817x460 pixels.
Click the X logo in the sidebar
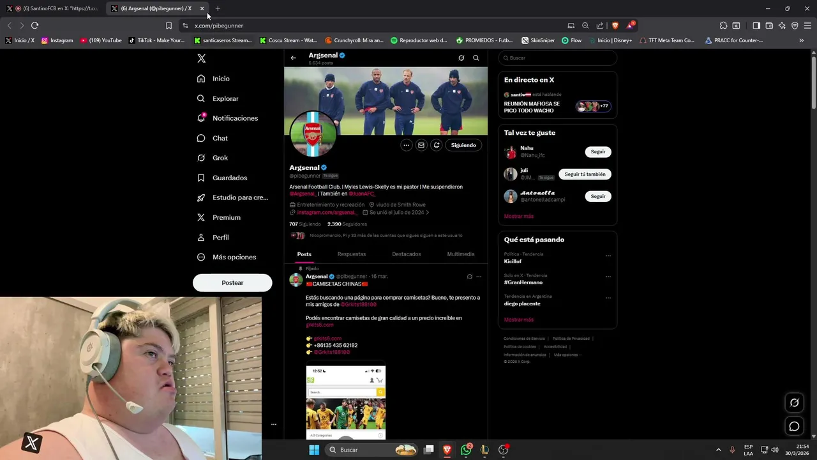coord(201,58)
